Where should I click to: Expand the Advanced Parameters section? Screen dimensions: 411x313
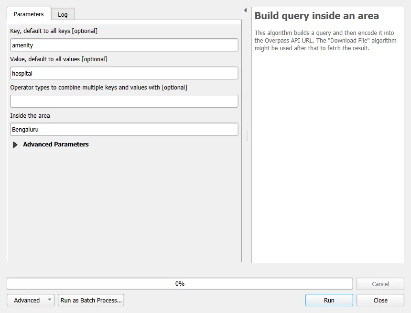(15, 145)
